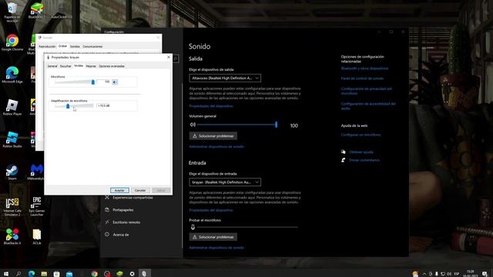
Task: Click the taskbar search icon
Action: point(18,274)
